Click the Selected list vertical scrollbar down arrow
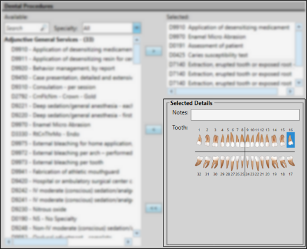Image resolution: width=307 pixels, height=249 pixels. point(299,82)
